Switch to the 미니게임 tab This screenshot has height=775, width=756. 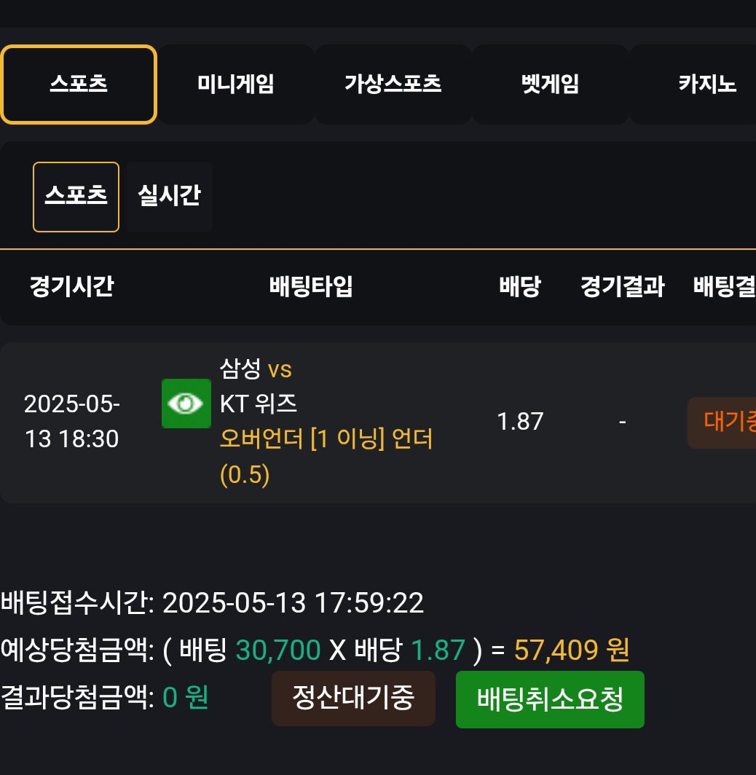pos(236,84)
